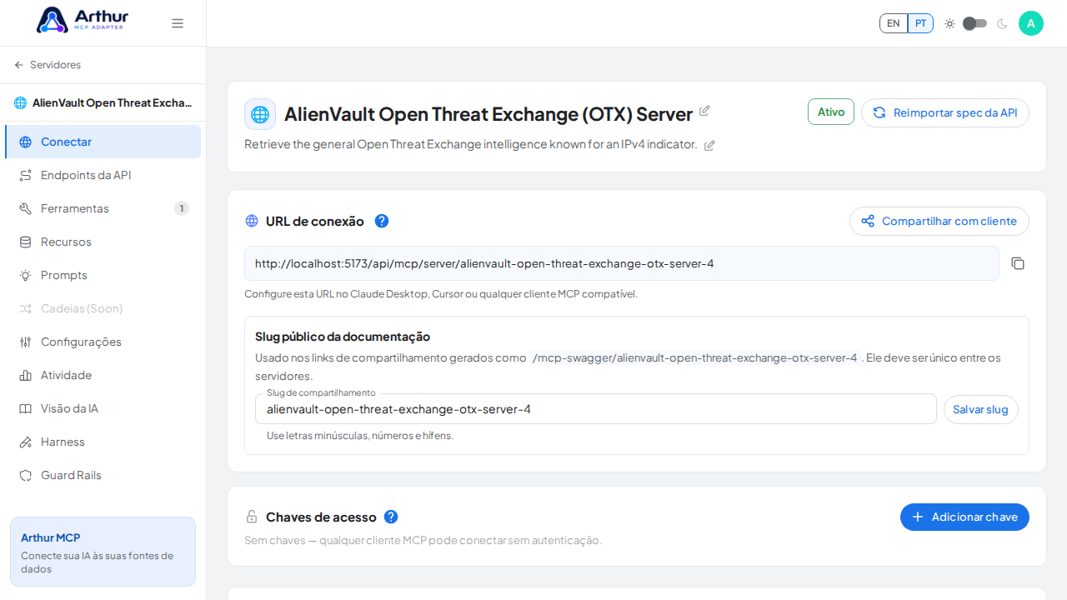Click the sun light-mode icon
The height and width of the screenshot is (600, 1067).
(949, 23)
